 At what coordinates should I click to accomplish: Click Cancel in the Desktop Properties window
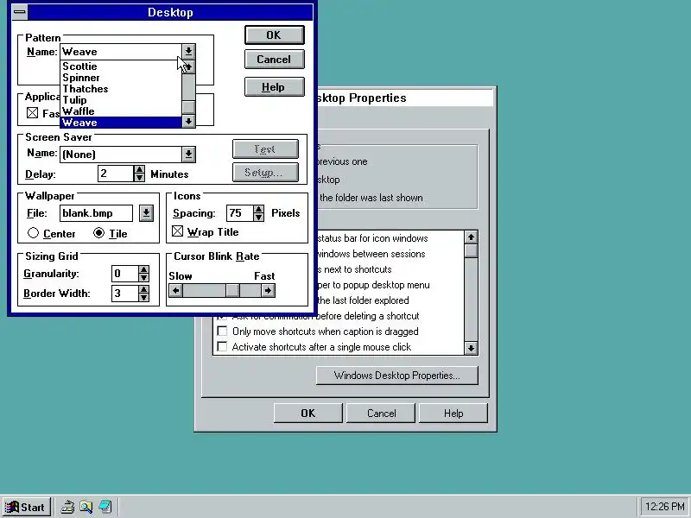[x=381, y=414]
